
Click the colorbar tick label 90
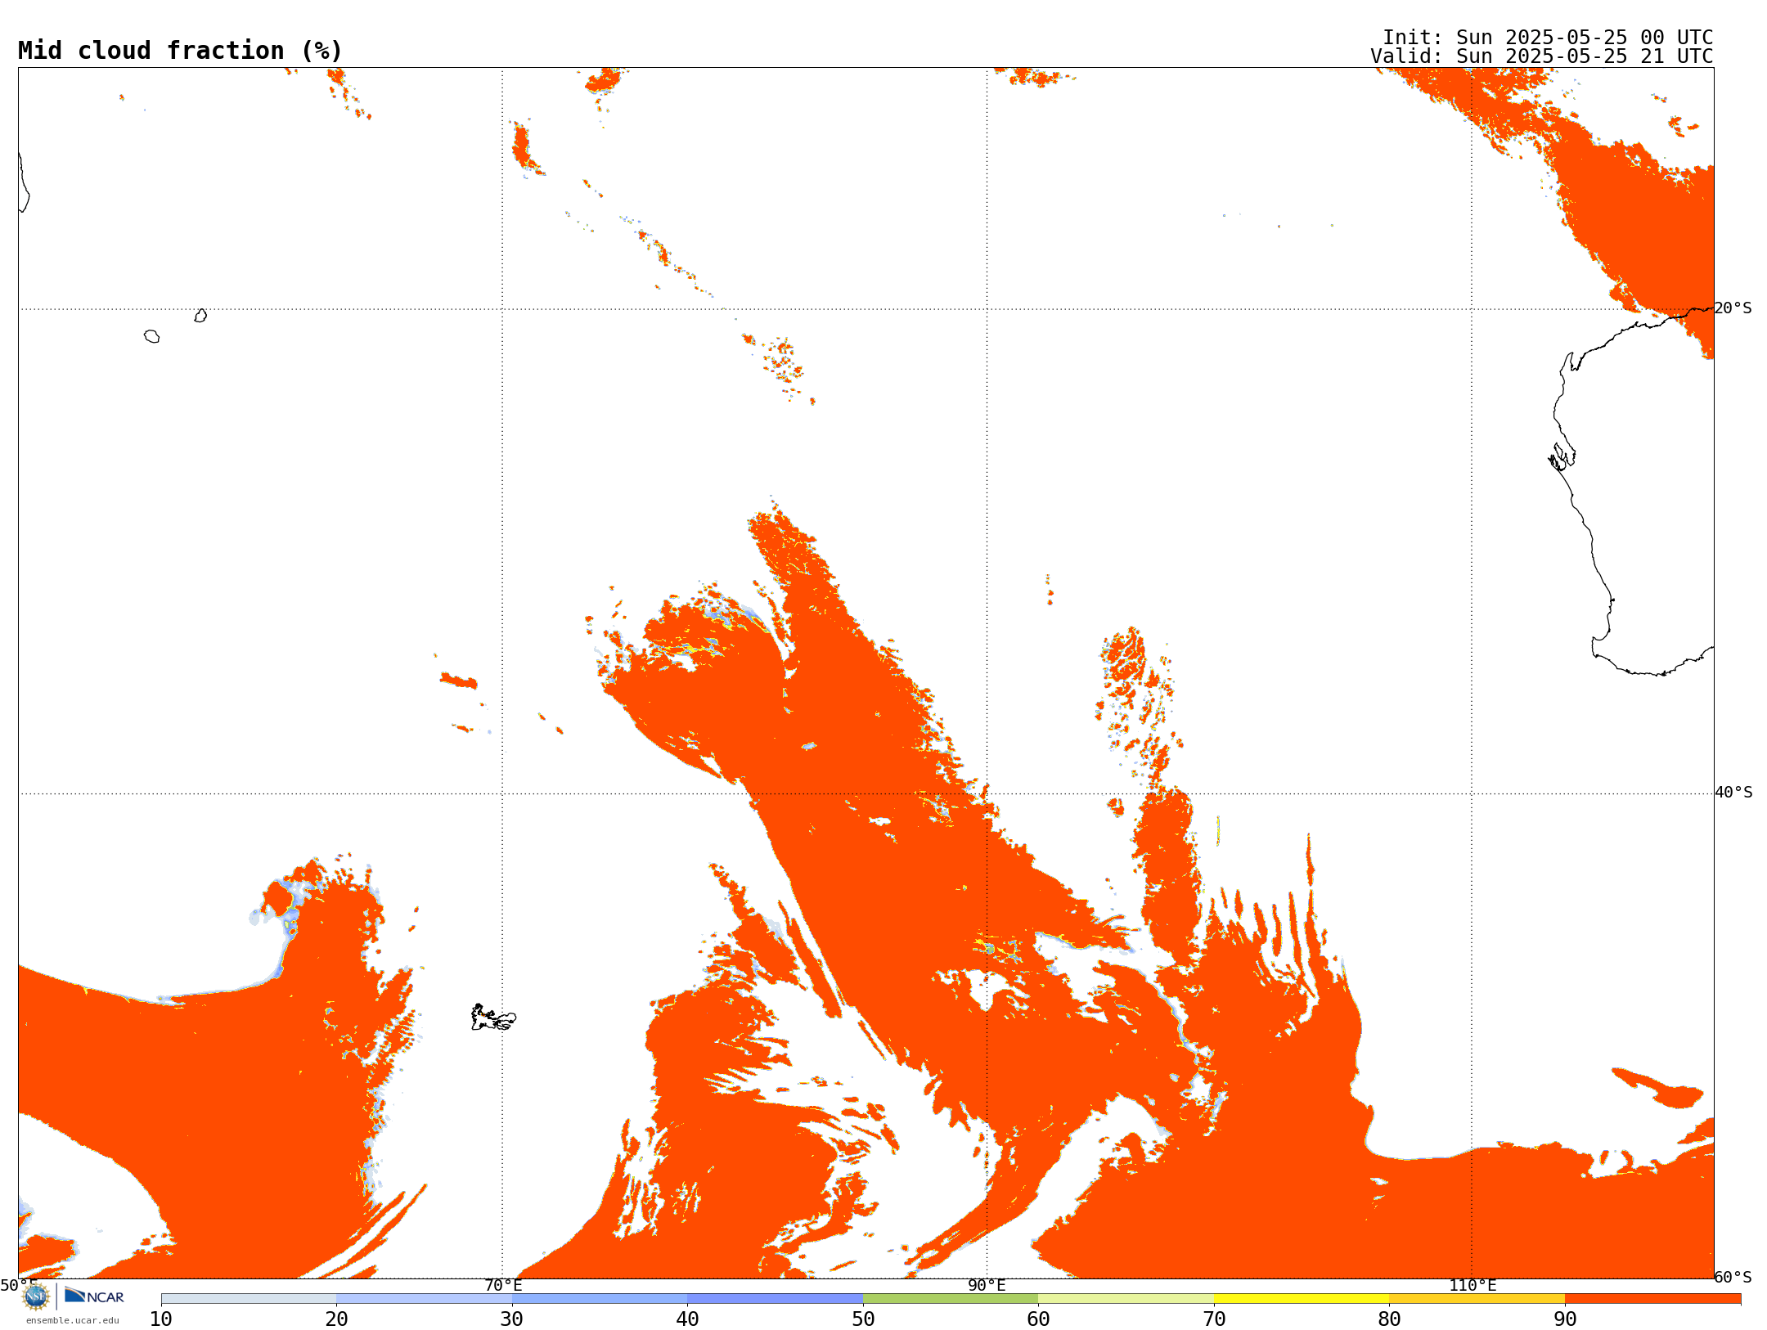1565,1319
